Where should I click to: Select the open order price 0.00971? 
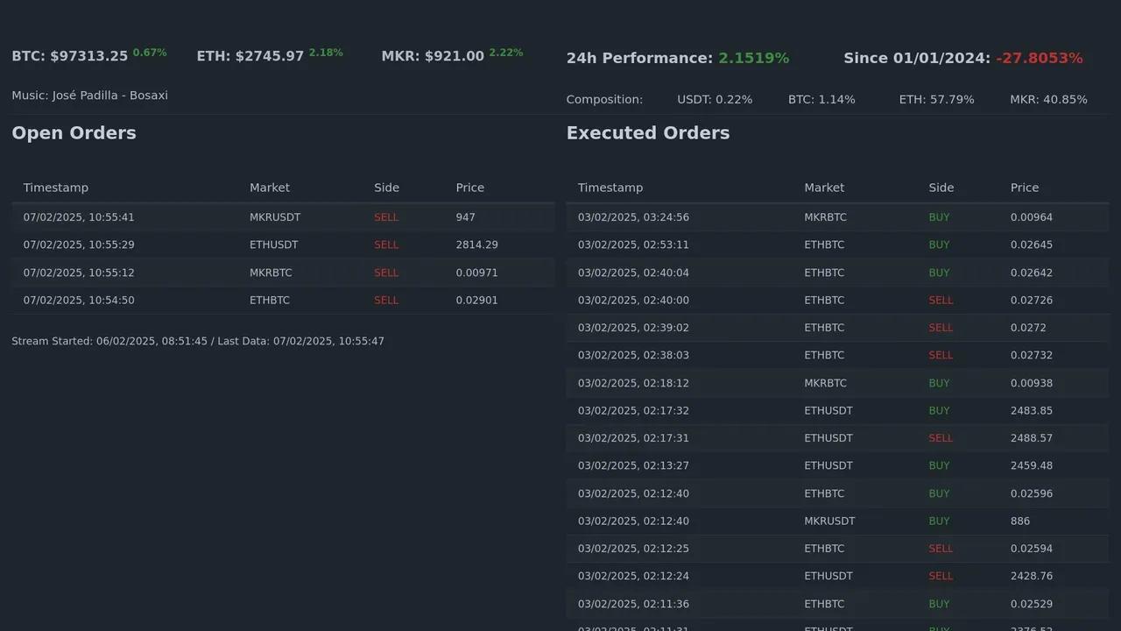pos(477,273)
